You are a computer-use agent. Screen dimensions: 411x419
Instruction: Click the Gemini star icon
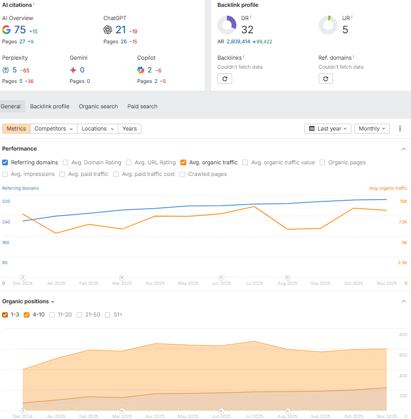[x=73, y=70]
